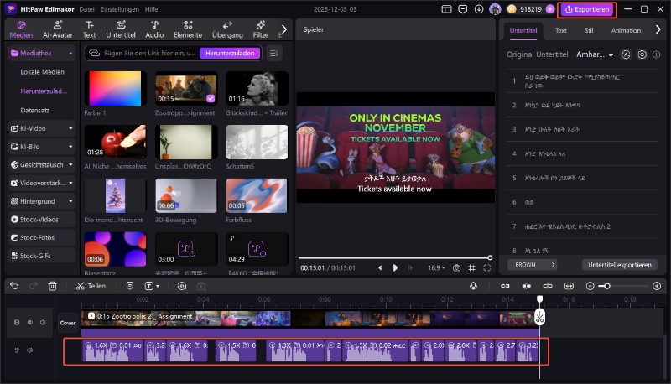
Task: Click the zoom-in plus on timeline
Action: pyautogui.click(x=655, y=286)
